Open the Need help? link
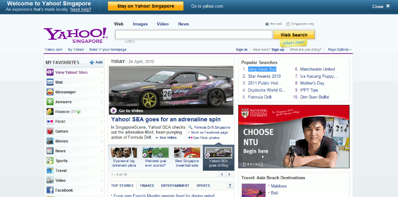 81,9
